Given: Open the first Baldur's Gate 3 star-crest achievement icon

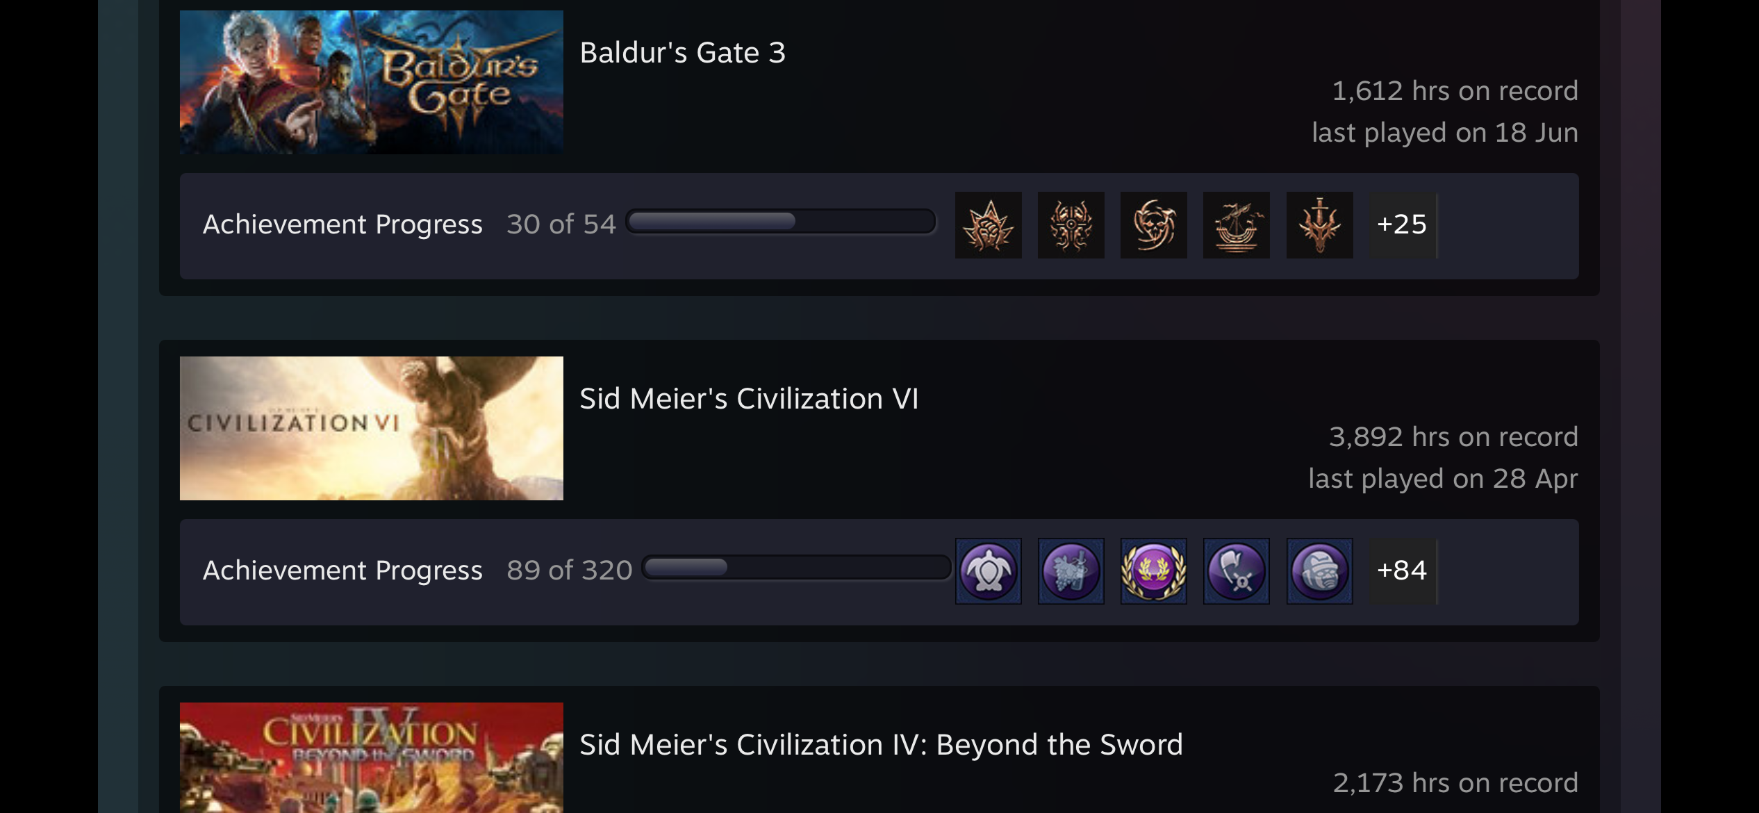Looking at the screenshot, I should tap(988, 225).
